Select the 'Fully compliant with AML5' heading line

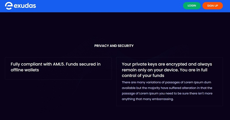click(x=55, y=64)
